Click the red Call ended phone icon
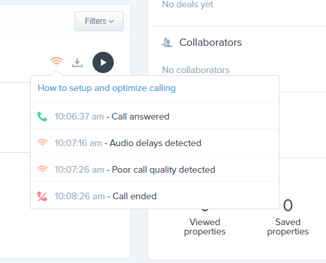 click(43, 196)
